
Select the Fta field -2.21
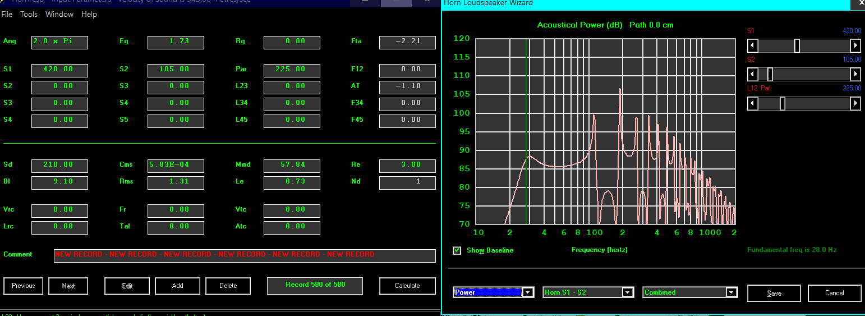click(x=407, y=42)
